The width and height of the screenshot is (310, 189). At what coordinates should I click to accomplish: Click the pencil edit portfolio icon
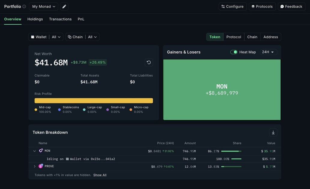click(x=64, y=7)
